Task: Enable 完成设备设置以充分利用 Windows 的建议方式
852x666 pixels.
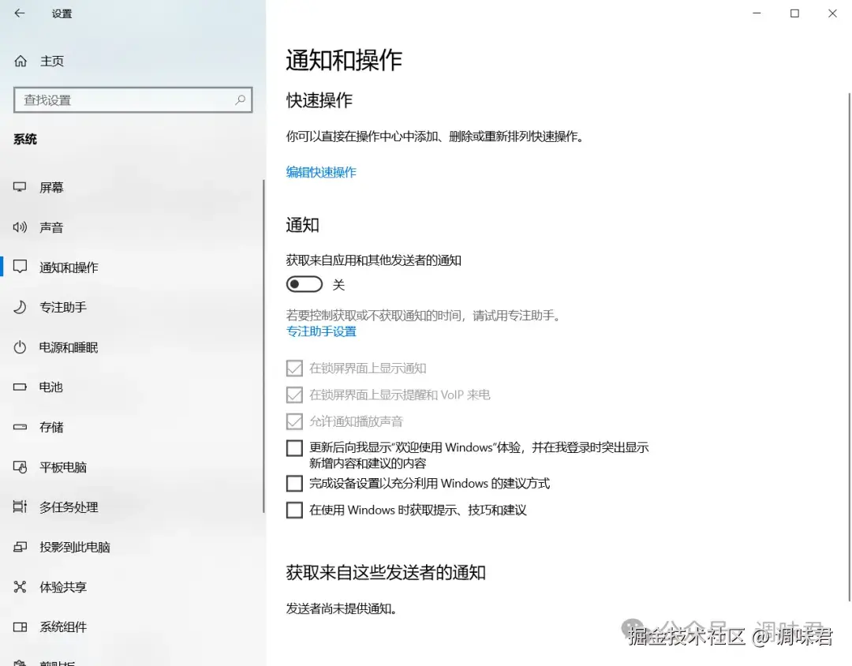Action: (x=294, y=483)
